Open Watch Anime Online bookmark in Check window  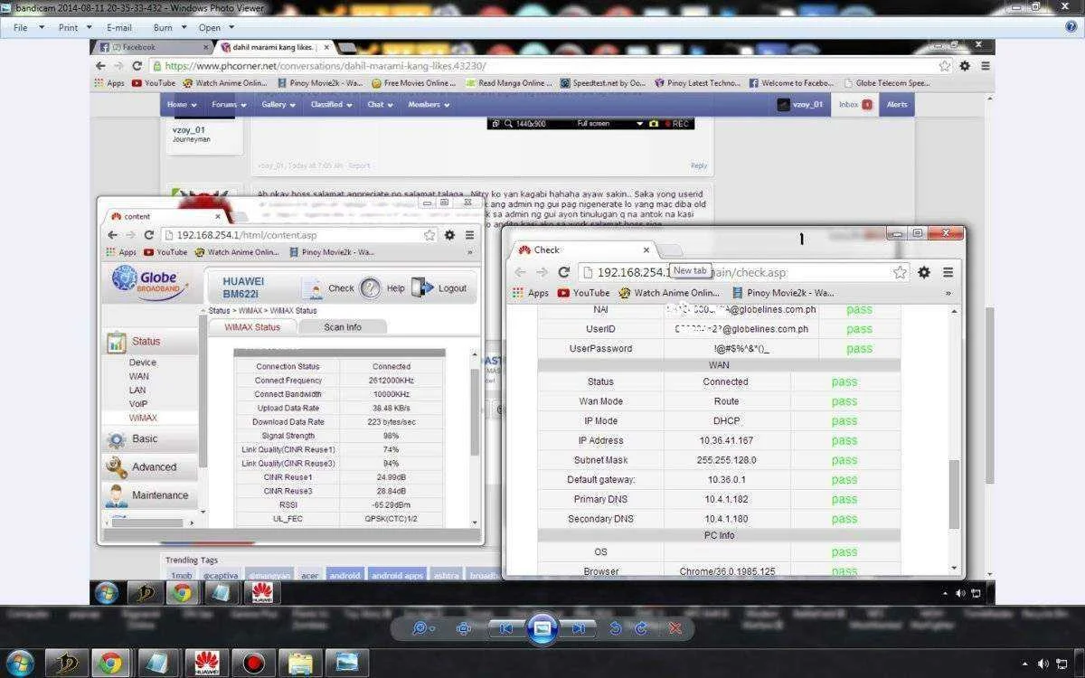point(670,293)
